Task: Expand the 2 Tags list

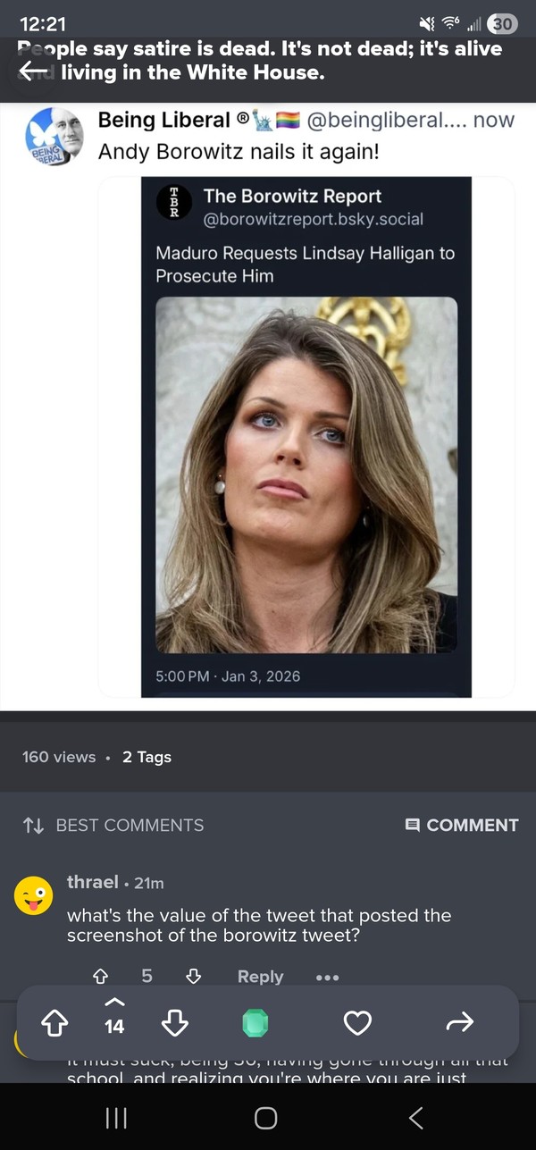Action: (147, 757)
